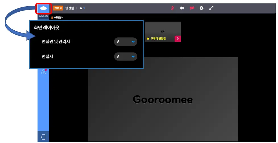This screenshot has width=278, height=143.
Task: Leave the room with exit icon
Action: coord(43,137)
